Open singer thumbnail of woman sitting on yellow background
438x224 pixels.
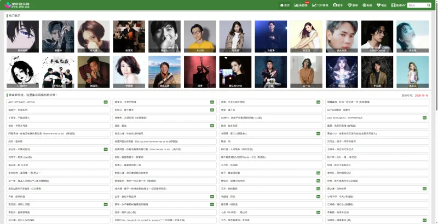[306, 37]
